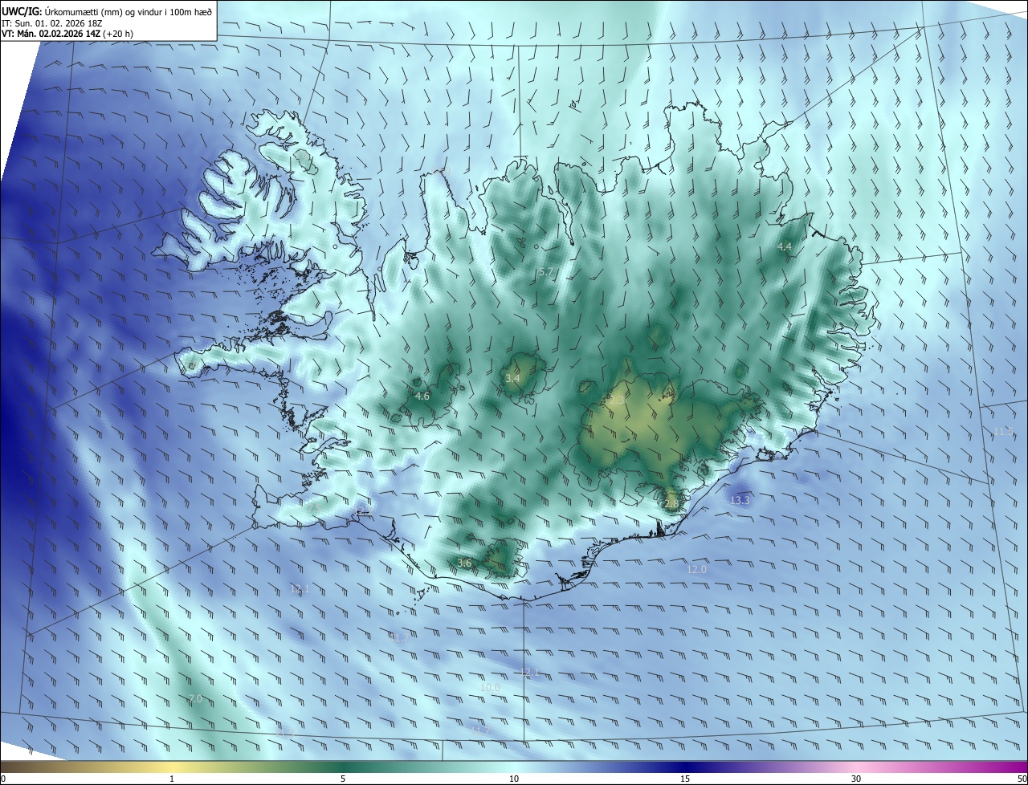Click the 4.4 value label in northeast Iceland
1028x785 pixels.
785,246
